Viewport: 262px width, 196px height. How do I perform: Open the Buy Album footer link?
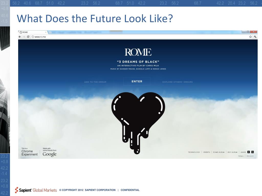click(232, 152)
